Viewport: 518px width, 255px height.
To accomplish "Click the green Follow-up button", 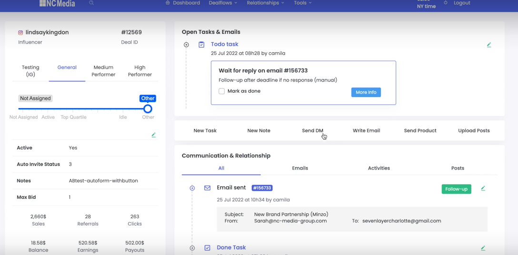I will click(456, 189).
